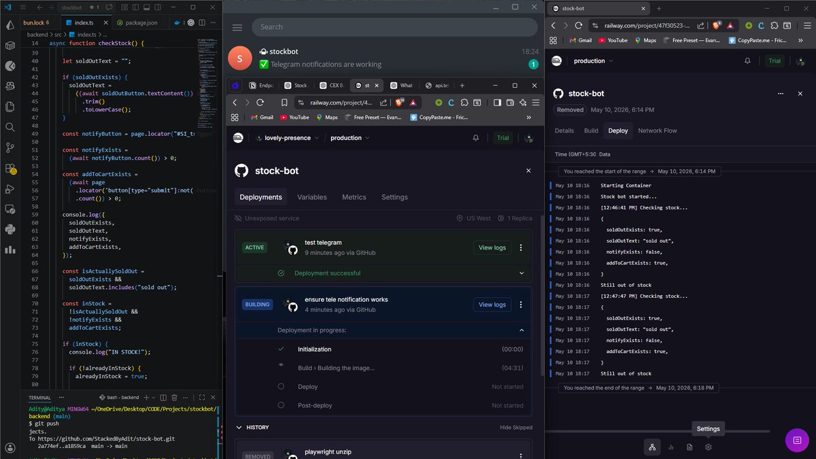Click scrollbar of middle Railway deployments page
This screenshot has width=816, height=459.
coord(542,296)
